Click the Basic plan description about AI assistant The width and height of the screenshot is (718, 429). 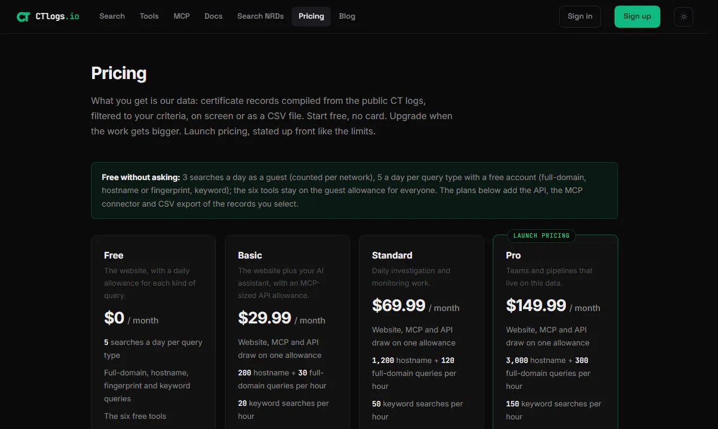coord(280,283)
